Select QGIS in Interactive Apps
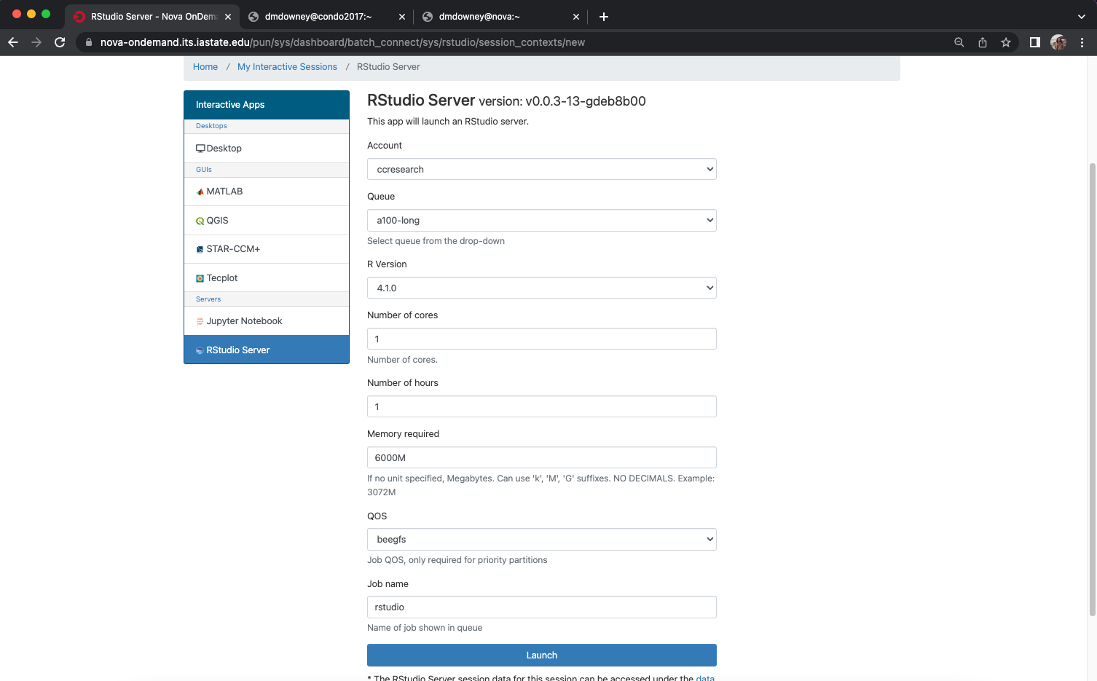1097x681 pixels. coord(267,221)
